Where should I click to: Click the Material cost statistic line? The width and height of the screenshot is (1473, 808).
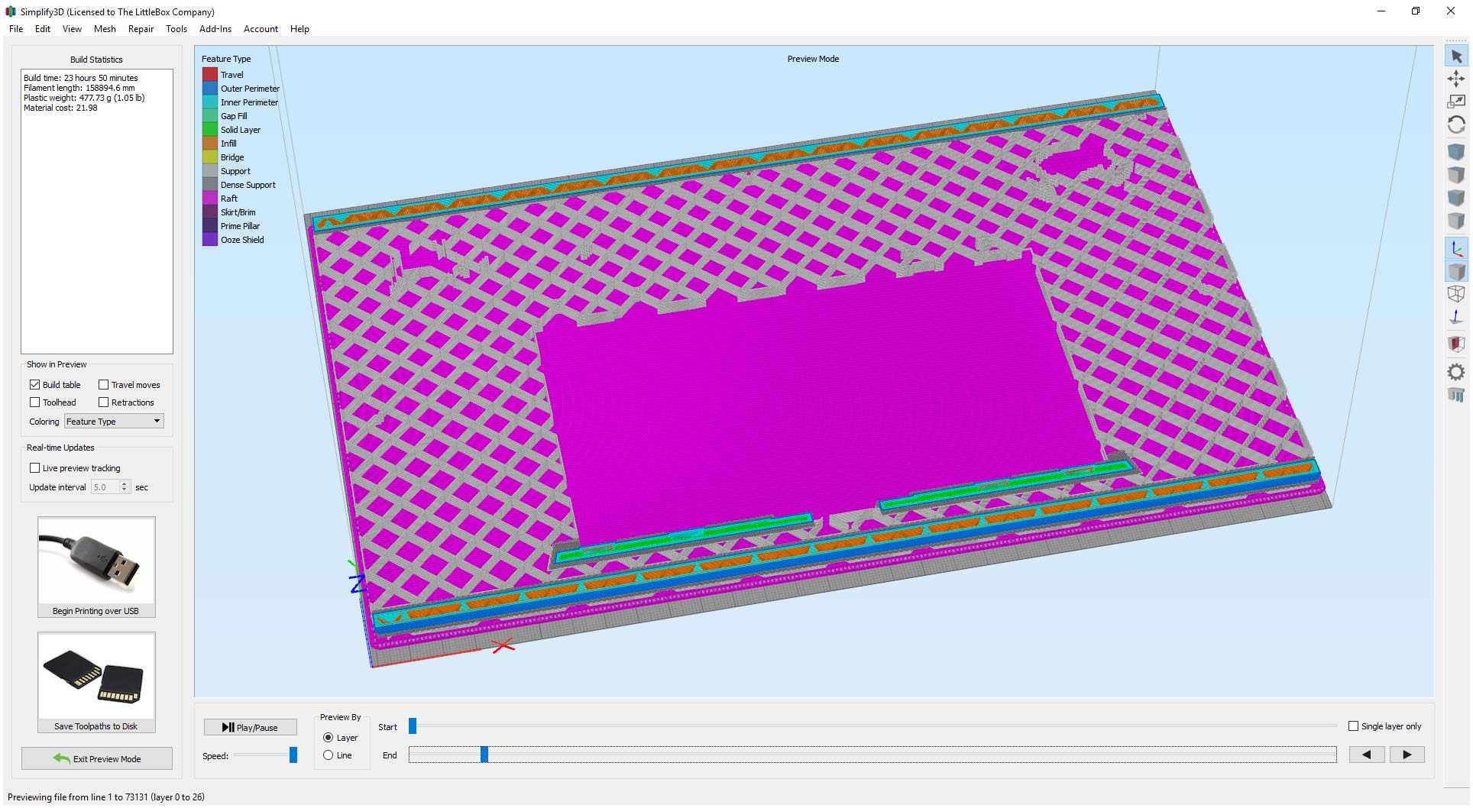60,108
